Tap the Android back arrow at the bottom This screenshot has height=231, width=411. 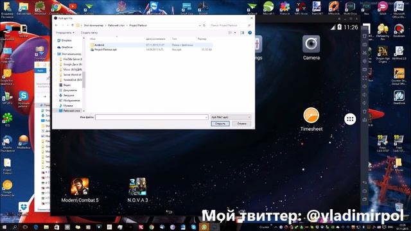pyautogui.click(x=169, y=211)
